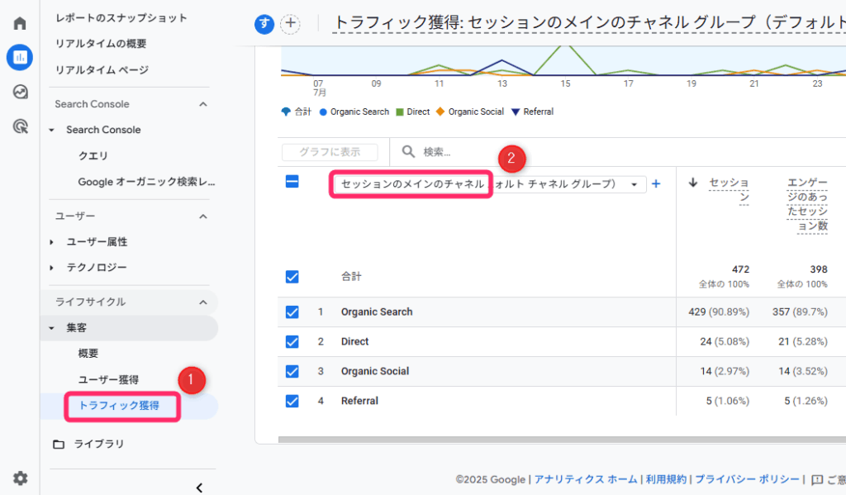The width and height of the screenshot is (846, 495).
Task: Uncheck the Referral row checkbox
Action: [x=292, y=401]
